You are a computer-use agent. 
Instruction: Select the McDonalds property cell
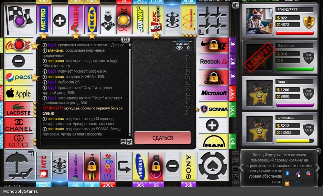point(188,20)
